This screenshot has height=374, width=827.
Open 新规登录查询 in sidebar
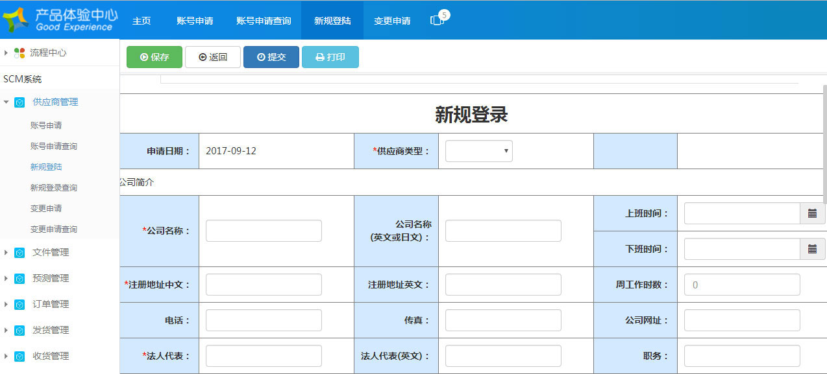pyautogui.click(x=54, y=188)
